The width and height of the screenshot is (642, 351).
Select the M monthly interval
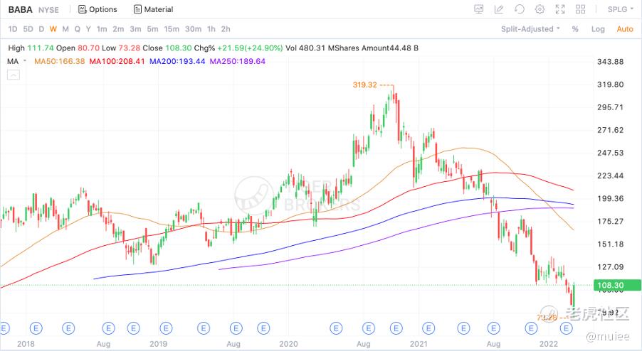pyautogui.click(x=65, y=29)
